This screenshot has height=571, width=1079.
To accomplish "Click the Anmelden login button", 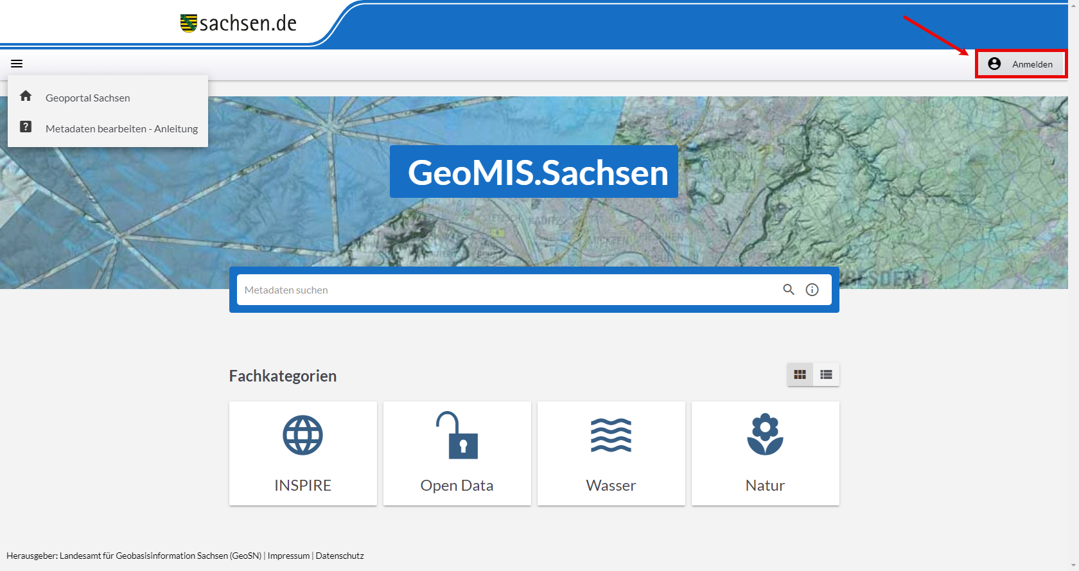I will (x=1031, y=64).
